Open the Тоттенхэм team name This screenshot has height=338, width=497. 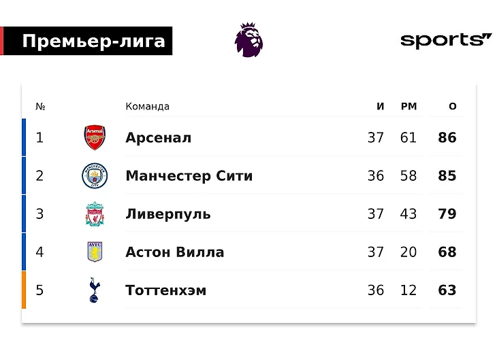coord(165,290)
